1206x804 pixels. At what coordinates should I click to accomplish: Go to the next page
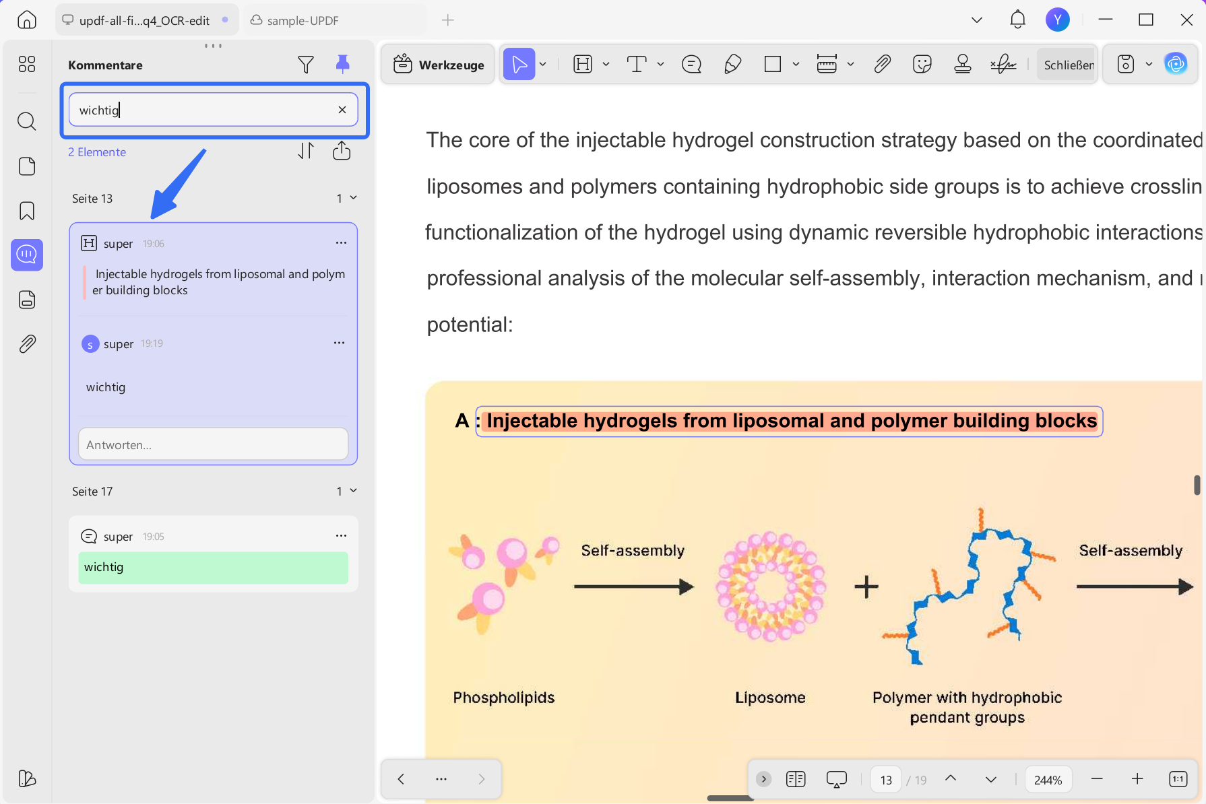point(990,779)
